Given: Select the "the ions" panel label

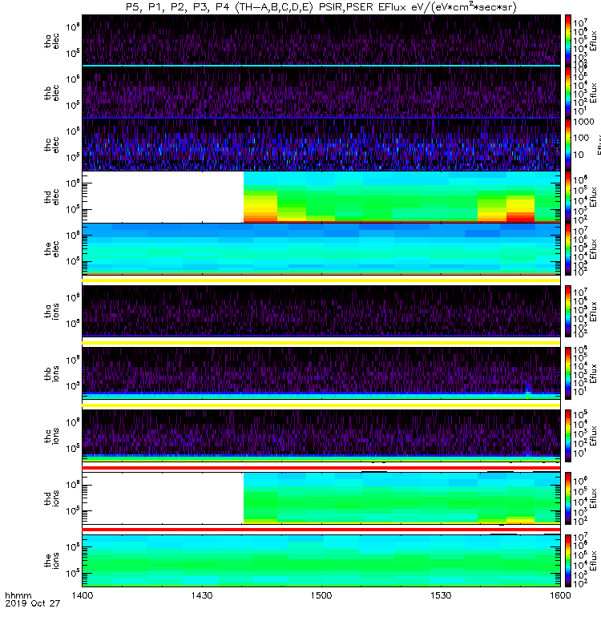Looking at the screenshot, I should [52, 560].
